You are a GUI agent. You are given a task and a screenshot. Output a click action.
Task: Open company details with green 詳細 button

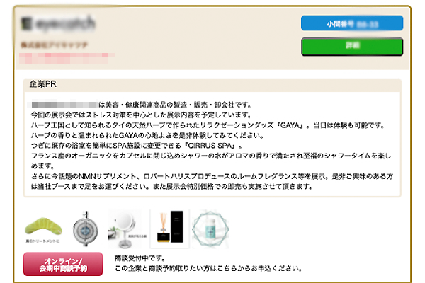tap(352, 47)
